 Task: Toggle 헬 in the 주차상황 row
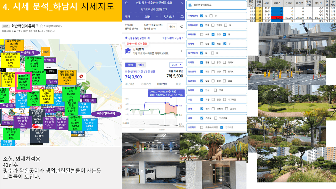point(225,34)
